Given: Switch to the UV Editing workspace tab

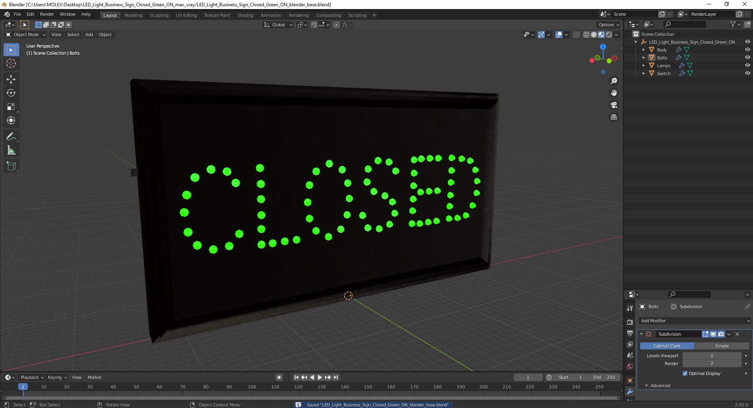Looking at the screenshot, I should 186,15.
